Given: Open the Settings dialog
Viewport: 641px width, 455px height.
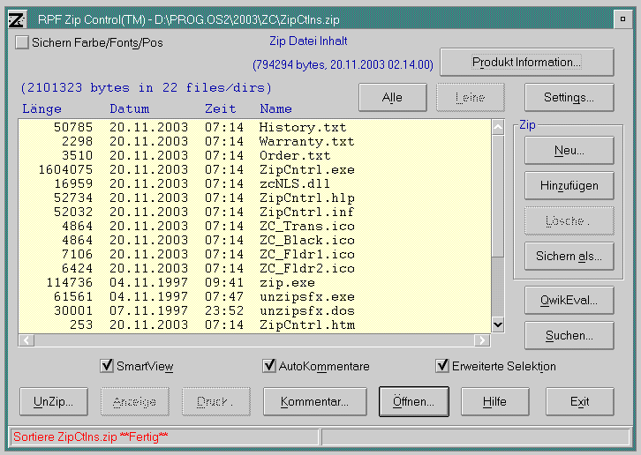Looking at the screenshot, I should tap(569, 97).
